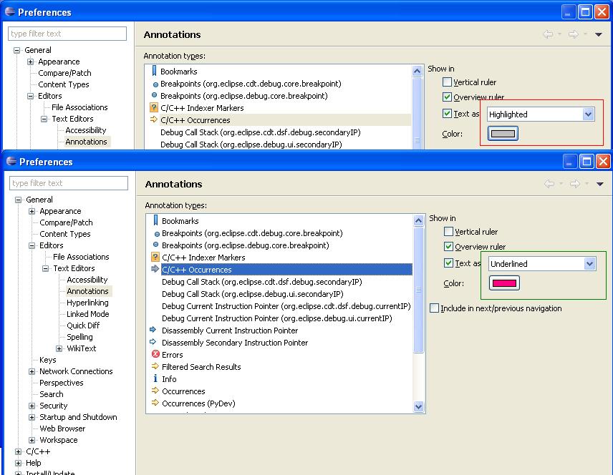Click the Info icon in annotation list

(155, 378)
